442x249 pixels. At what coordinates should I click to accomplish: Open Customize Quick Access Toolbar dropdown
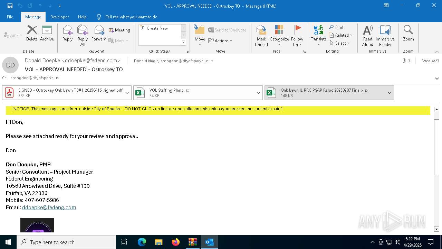[60, 6]
